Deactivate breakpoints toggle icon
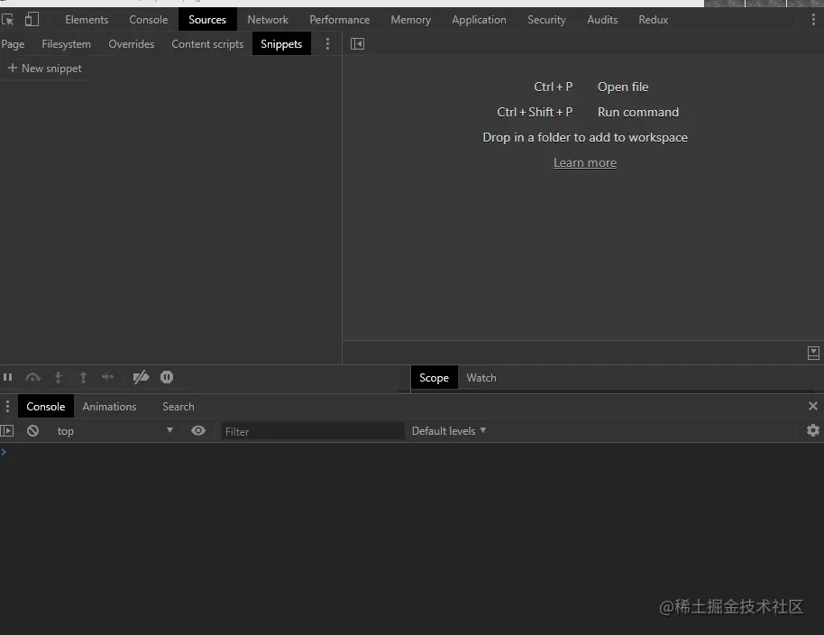824x635 pixels. coord(141,377)
